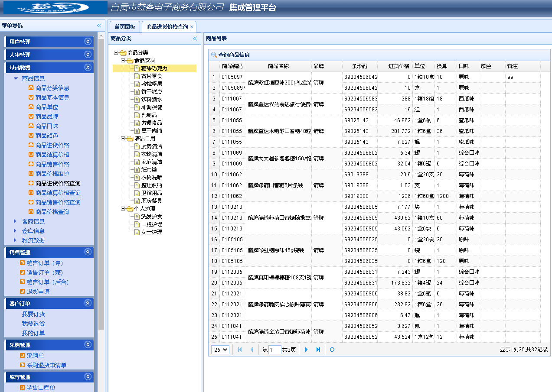Click the magnifier icon beside 查询商品信息
The width and height of the screenshot is (552, 392).
coord(214,55)
